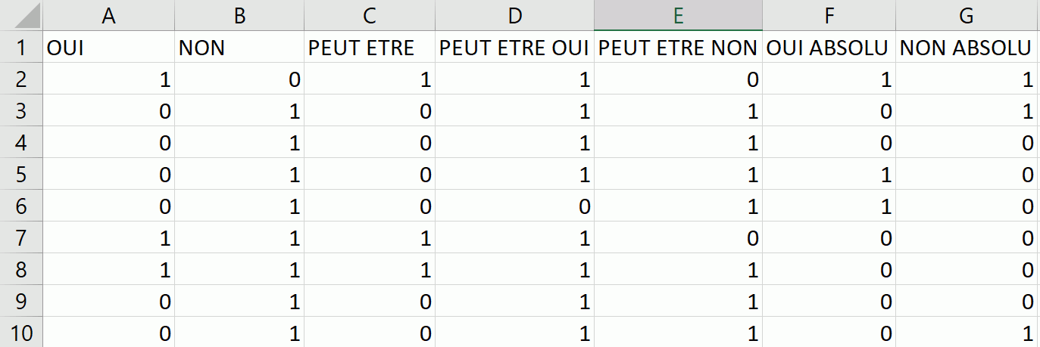Click the Select All corner triangle
Screen dimensions: 1040x347
[21, 15]
